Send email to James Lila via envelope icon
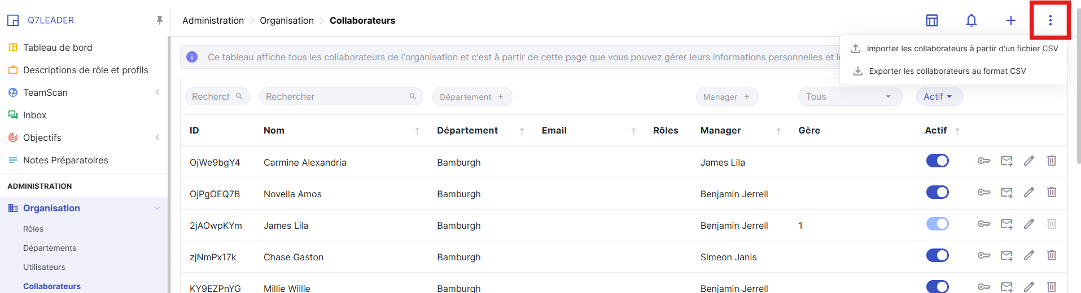1081x293 pixels. pos(1006,224)
